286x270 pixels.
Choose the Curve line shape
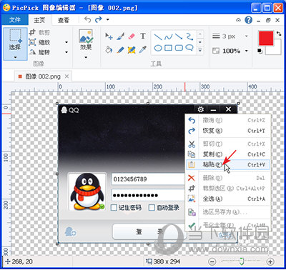[168, 37]
